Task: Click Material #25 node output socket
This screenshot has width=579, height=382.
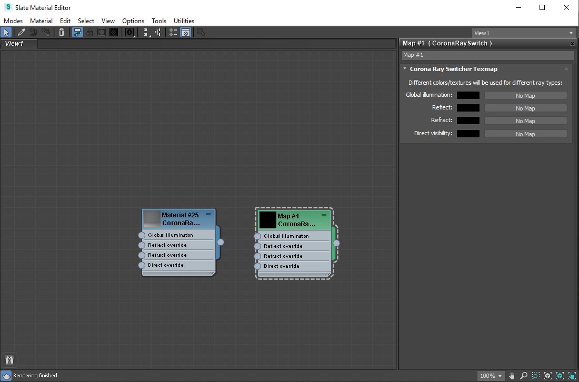Action: (x=221, y=242)
